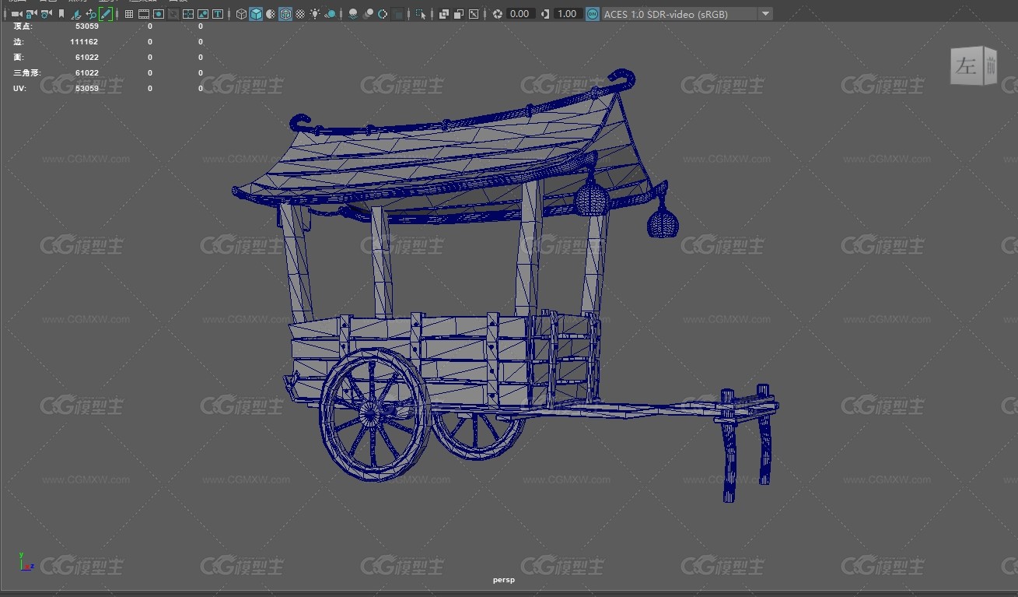Click the camera Bookmarks icon
This screenshot has height=597, width=1018.
click(x=61, y=14)
